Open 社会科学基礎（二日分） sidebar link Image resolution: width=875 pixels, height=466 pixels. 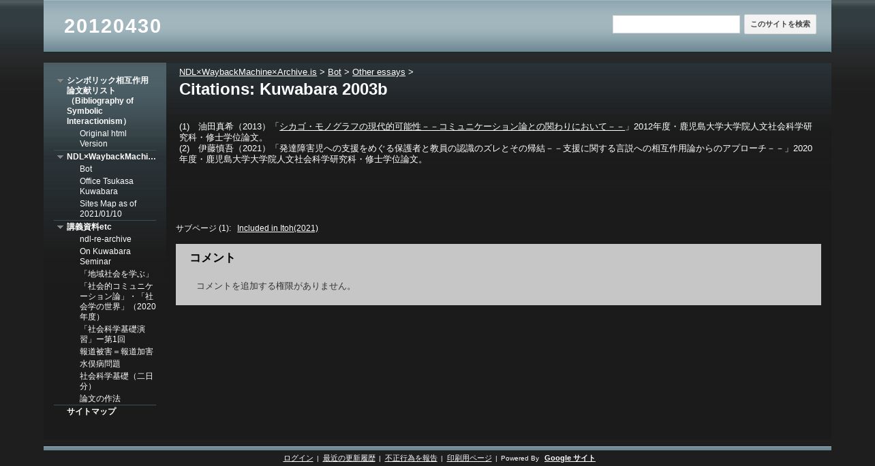117,381
